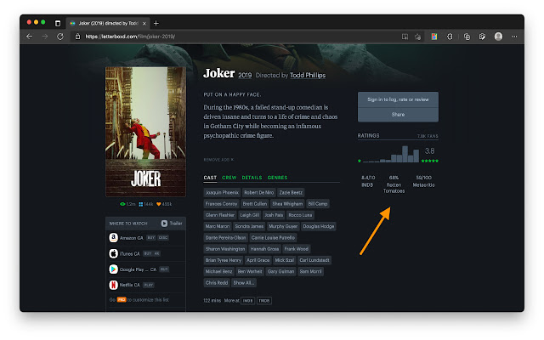The height and width of the screenshot is (340, 544).
Task: Open cast member Marc Maron
Action: pyautogui.click(x=218, y=226)
